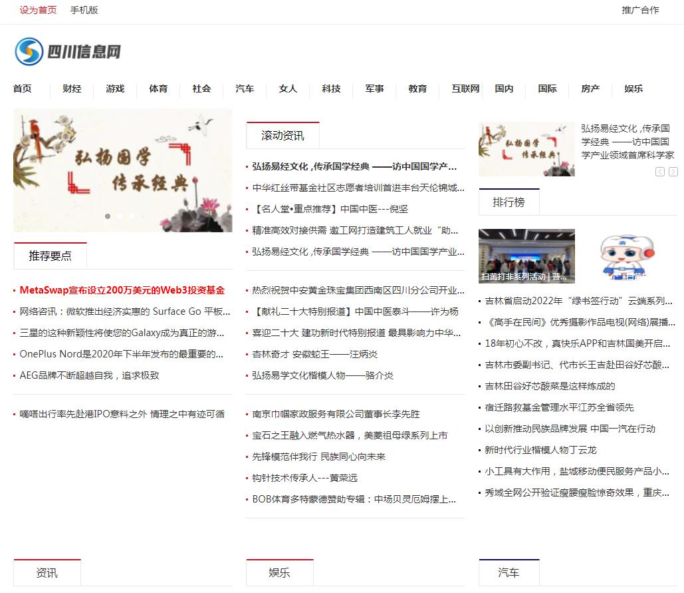The height and width of the screenshot is (593, 684).
Task: Select the first carousel dot on banner
Action: (108, 216)
